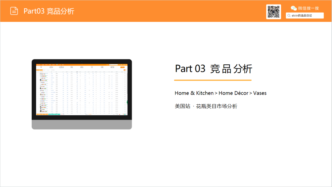Click the WeChat logo icon

294,8
